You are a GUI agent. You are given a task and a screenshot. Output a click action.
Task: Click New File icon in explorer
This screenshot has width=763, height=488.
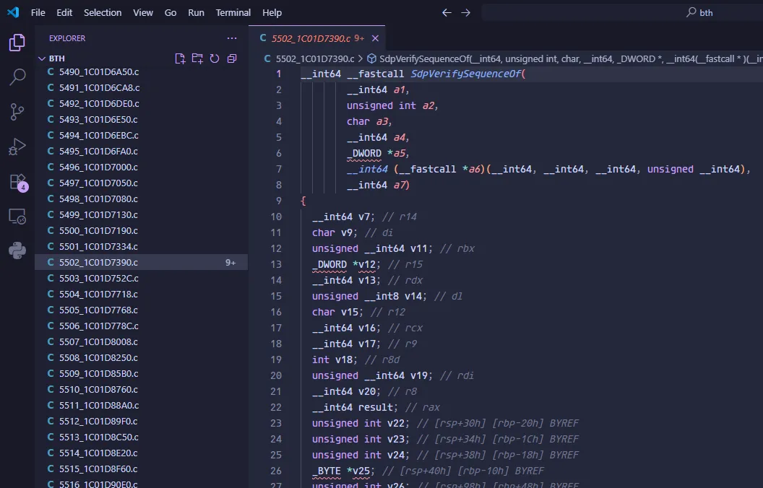click(x=181, y=58)
